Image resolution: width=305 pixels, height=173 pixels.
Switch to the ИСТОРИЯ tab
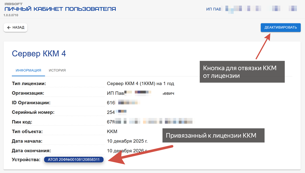57,70
